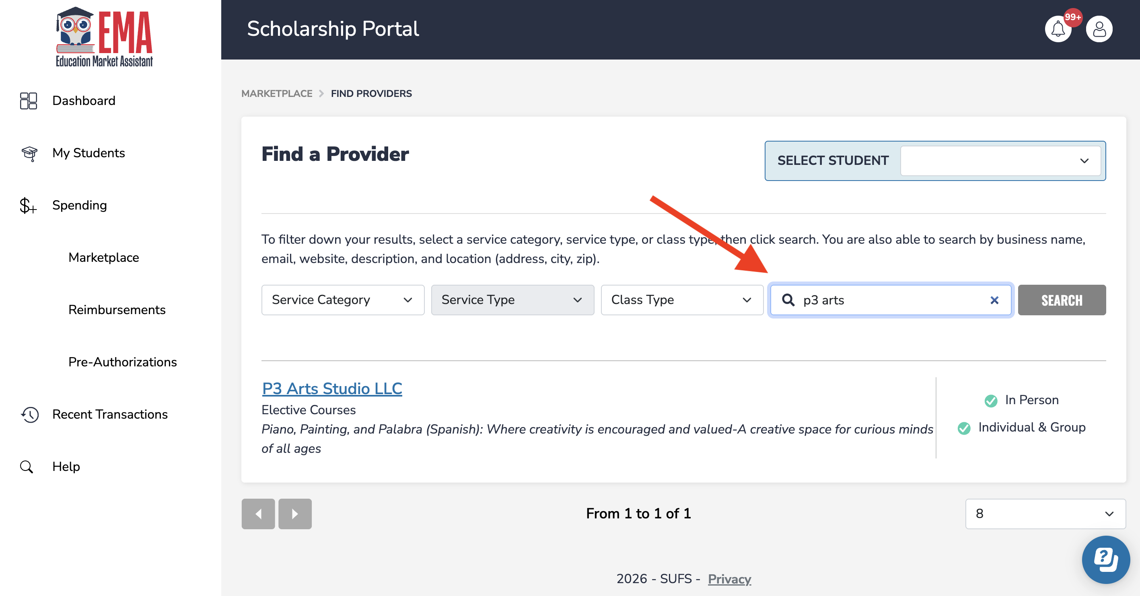Go to Reimbursements in the sidebar
Image resolution: width=1140 pixels, height=596 pixels.
(x=117, y=310)
